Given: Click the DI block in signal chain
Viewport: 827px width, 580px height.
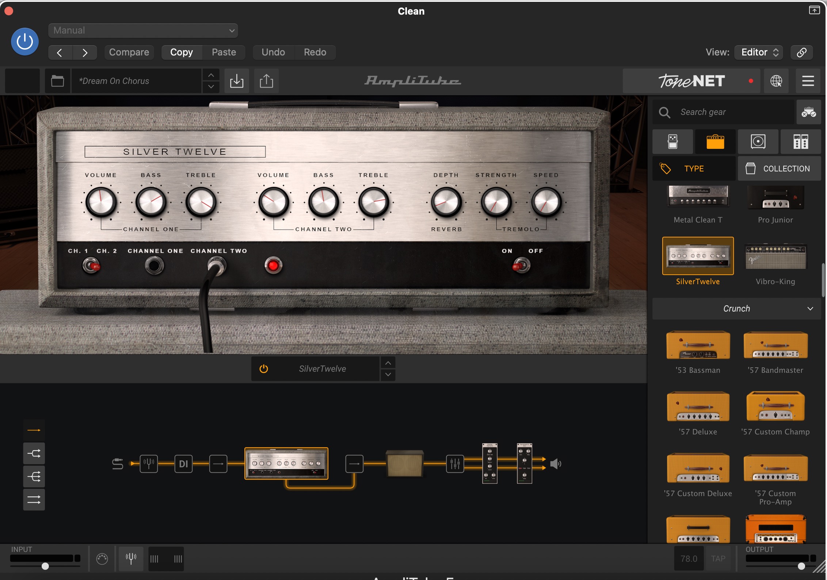Looking at the screenshot, I should pyautogui.click(x=183, y=464).
